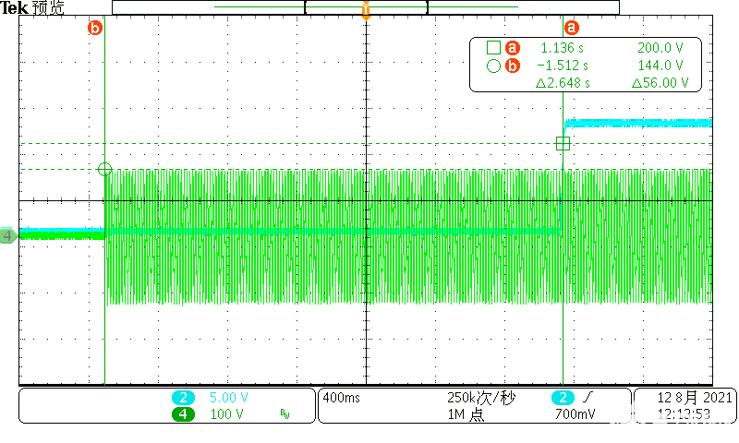The height and width of the screenshot is (443, 739).
Task: Click the 12:13:53 time readout
Action: 684,414
